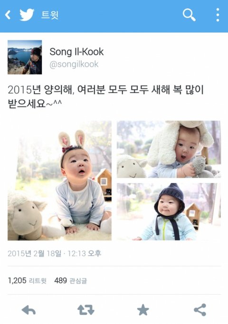228x324 pixels.
Task: View the list of 1,205 retweets
Action: (27, 281)
